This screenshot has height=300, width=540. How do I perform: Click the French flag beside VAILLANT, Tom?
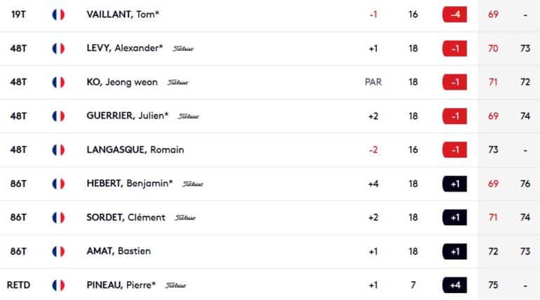58,15
